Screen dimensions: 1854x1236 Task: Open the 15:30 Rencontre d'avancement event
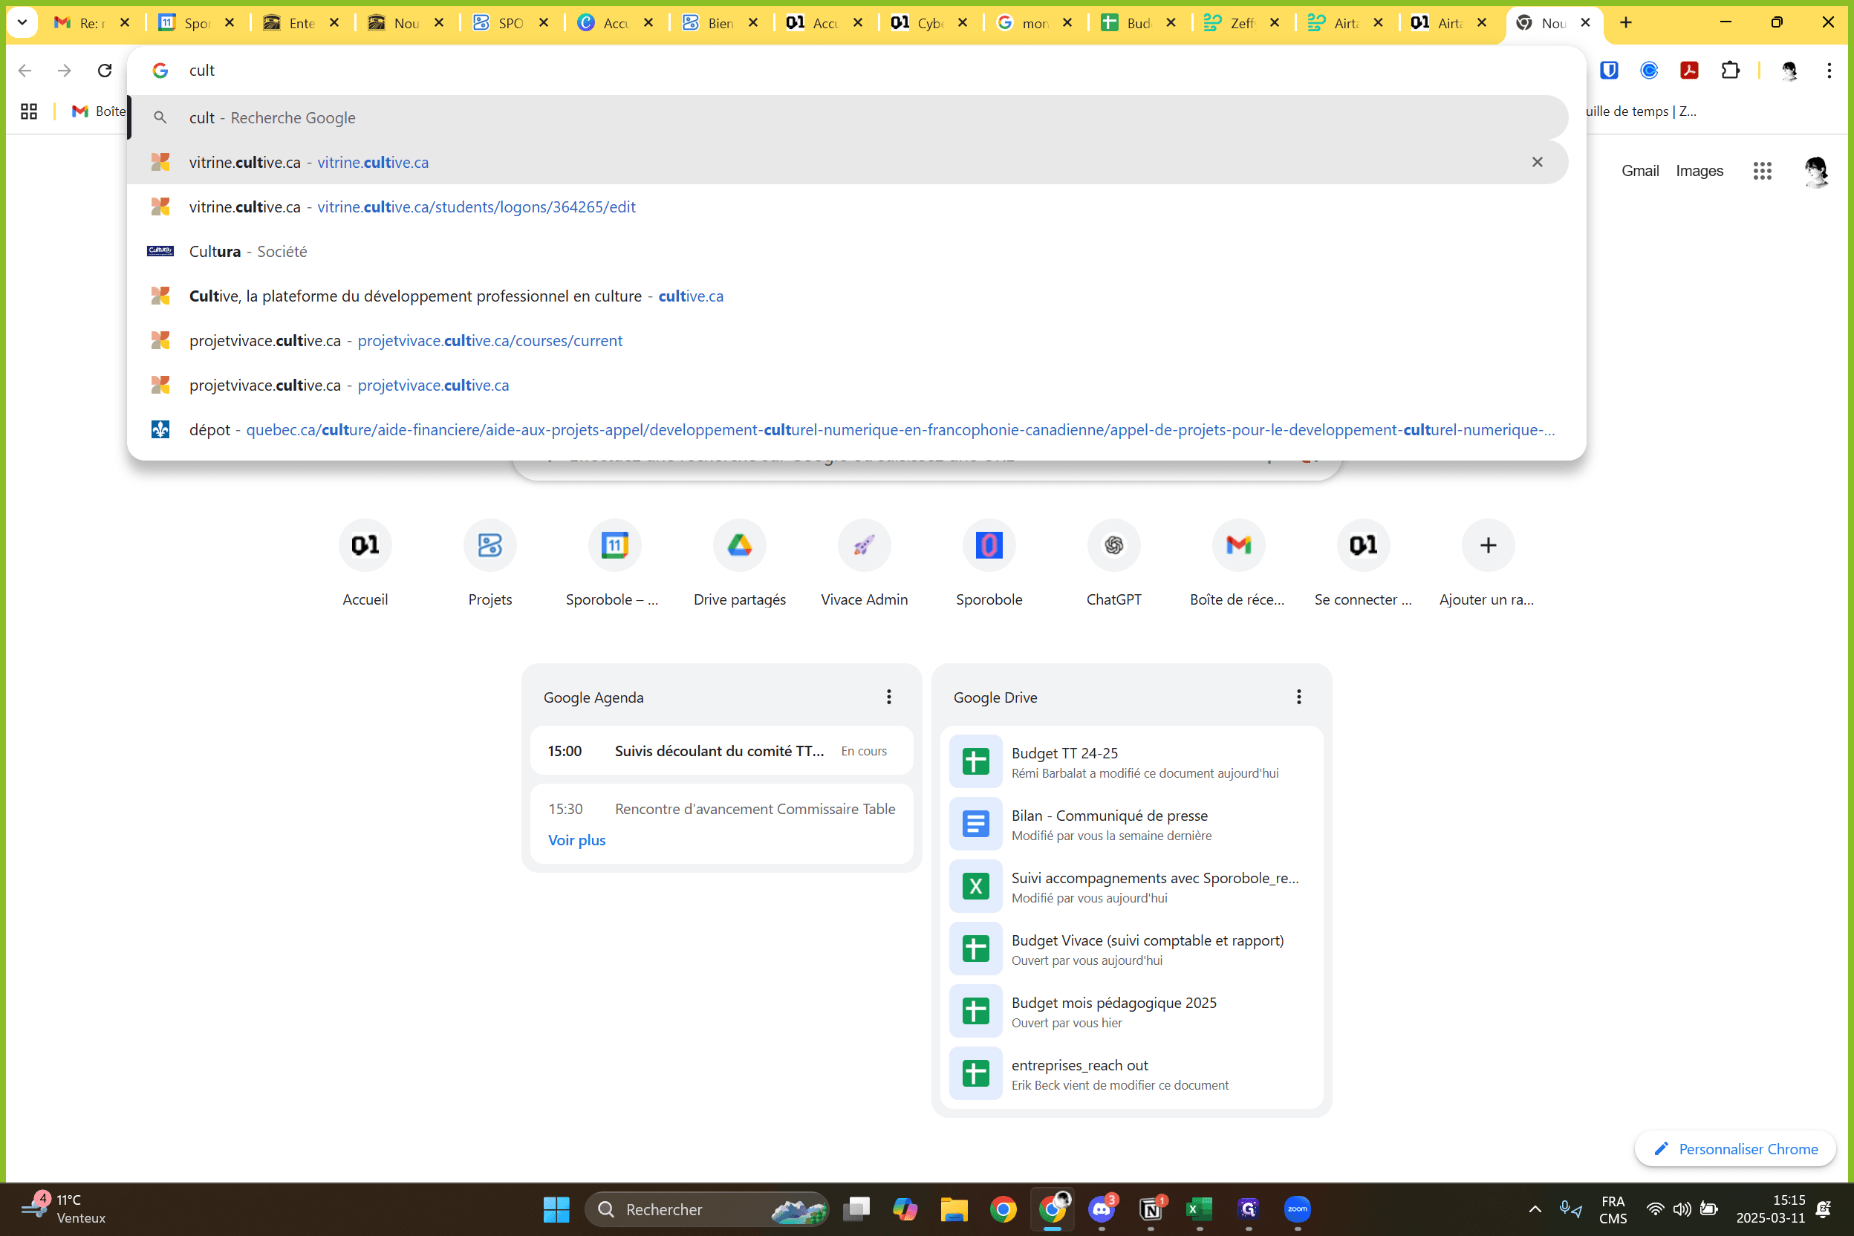click(721, 809)
